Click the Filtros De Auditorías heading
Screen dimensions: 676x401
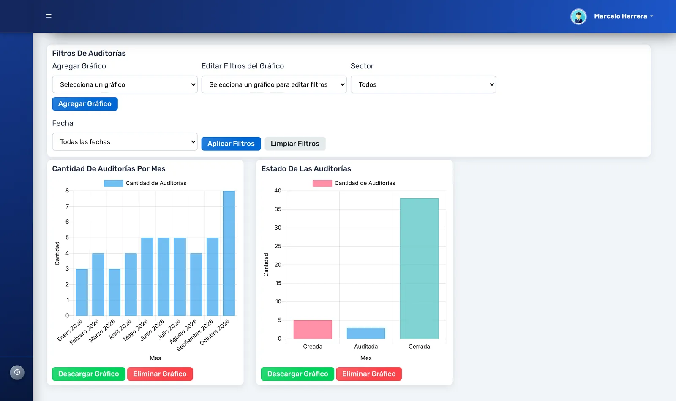(x=89, y=53)
